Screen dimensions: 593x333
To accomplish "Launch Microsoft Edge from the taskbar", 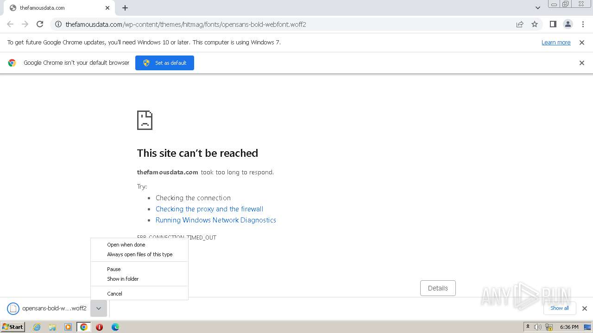I will (115, 327).
